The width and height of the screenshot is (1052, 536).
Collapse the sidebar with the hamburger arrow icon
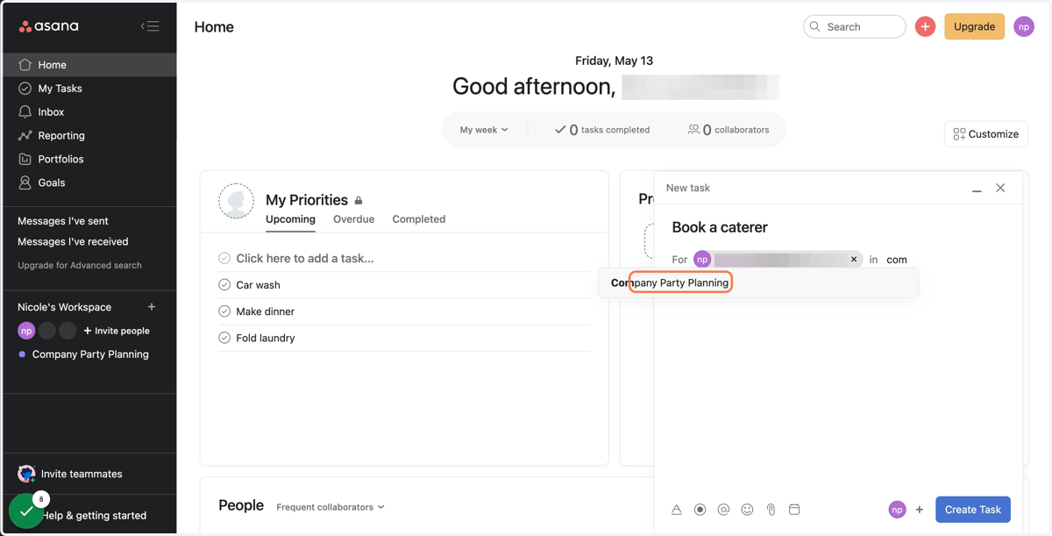pyautogui.click(x=150, y=26)
